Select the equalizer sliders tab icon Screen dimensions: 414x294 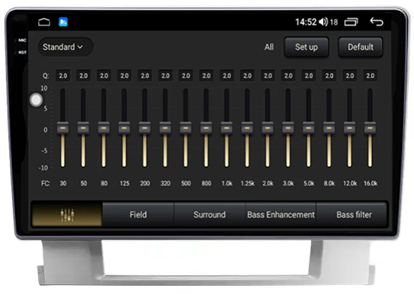[x=67, y=214]
